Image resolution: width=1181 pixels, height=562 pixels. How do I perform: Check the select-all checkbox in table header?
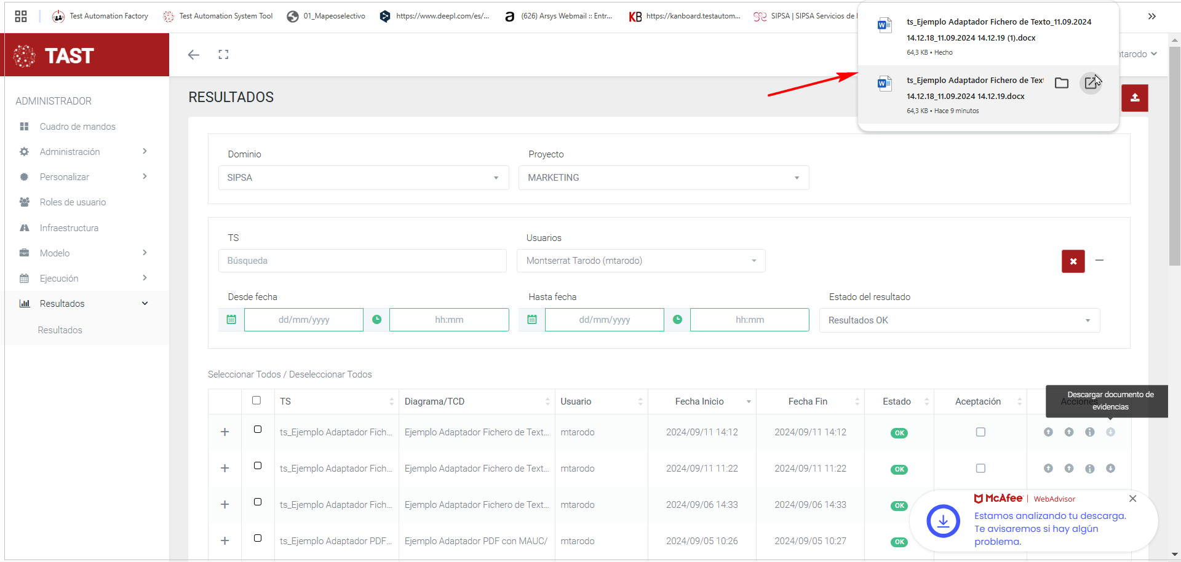click(256, 401)
